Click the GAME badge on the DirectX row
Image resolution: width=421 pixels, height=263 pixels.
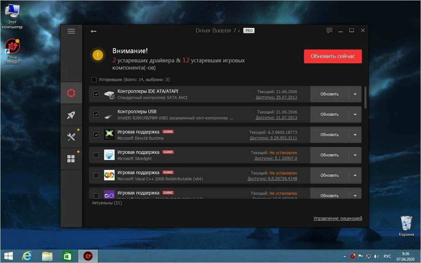click(168, 132)
